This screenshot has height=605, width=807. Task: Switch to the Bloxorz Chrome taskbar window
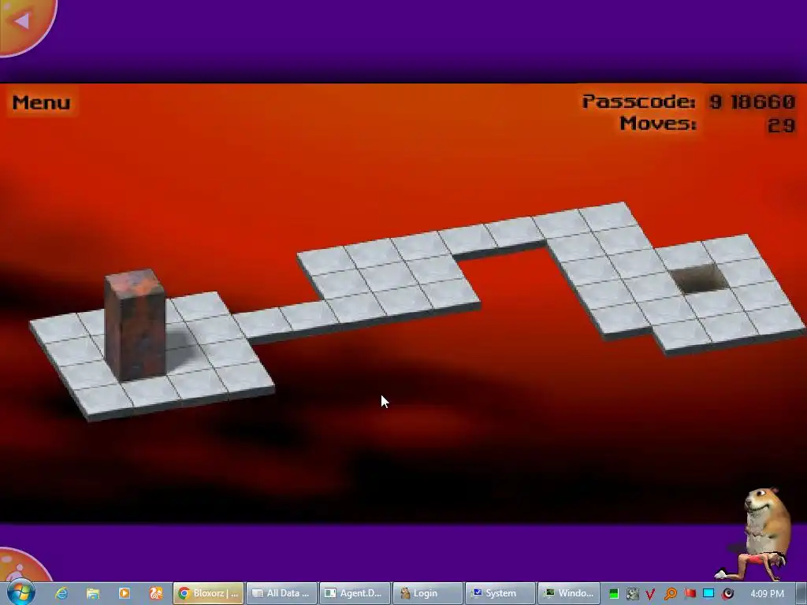pos(208,593)
